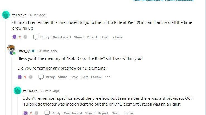The width and height of the screenshot is (206, 115).
Task: Open Utter_ly username profile link
Action: tap(23, 51)
